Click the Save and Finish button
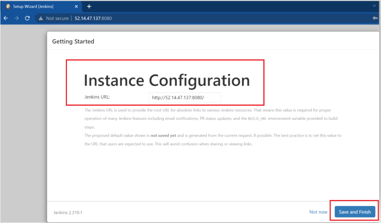Viewport: 381px width, 223px height. (x=354, y=211)
